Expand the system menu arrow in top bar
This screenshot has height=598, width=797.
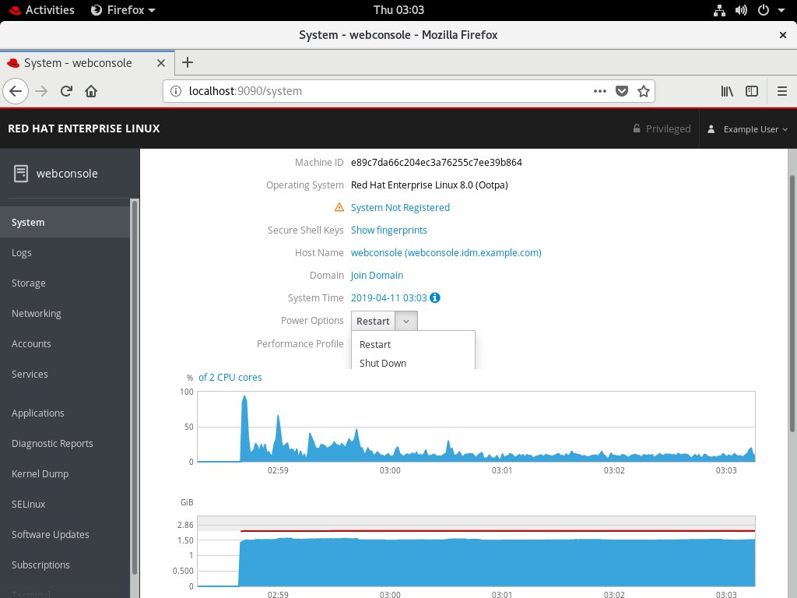point(781,10)
